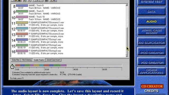Open the CD DUPLICATOR section

151,41
